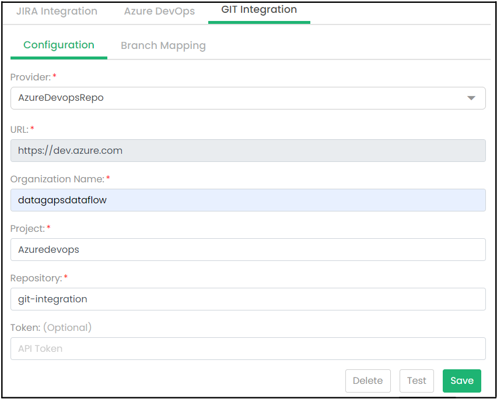
Task: Click the Project field containing Azuredevops
Action: [247, 249]
